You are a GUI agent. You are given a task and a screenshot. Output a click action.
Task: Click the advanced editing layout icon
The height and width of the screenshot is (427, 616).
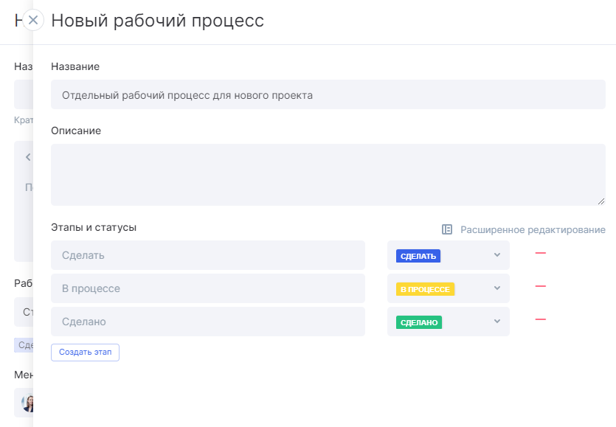point(447,229)
